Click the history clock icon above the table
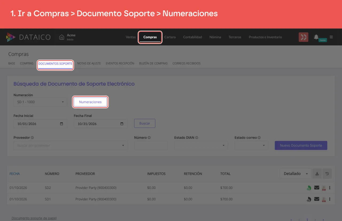The image size is (342, 221). tap(327, 174)
